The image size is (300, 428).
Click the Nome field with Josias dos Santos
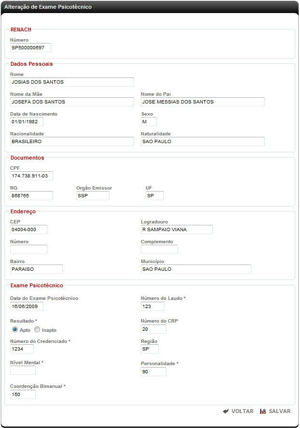[x=72, y=82]
